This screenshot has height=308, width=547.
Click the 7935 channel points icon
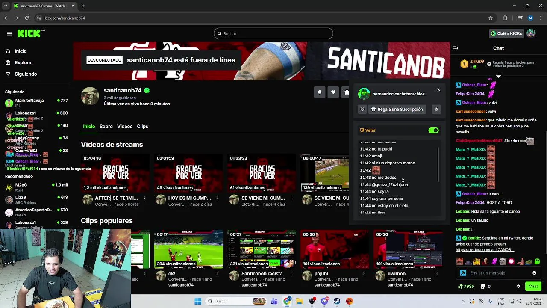(x=466, y=287)
